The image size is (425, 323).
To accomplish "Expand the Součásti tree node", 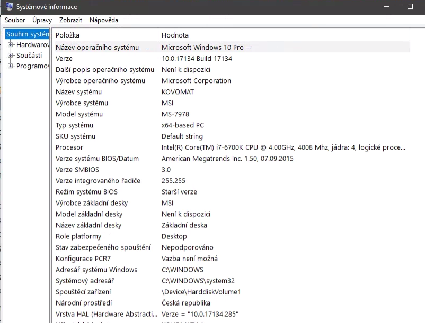I will tap(11, 56).
